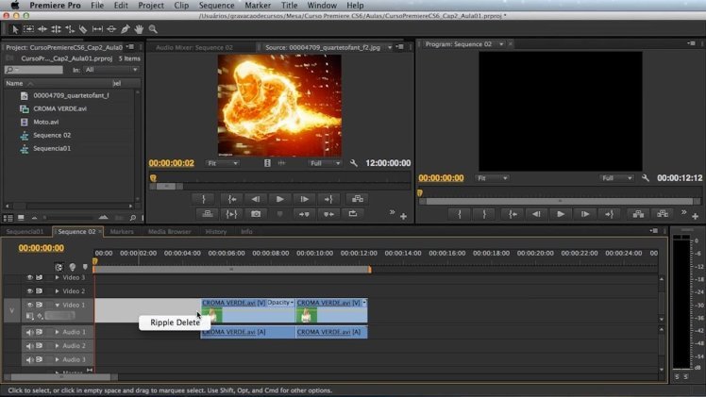This screenshot has height=397, width=706.
Task: Open the Clip menu
Action: (181, 6)
